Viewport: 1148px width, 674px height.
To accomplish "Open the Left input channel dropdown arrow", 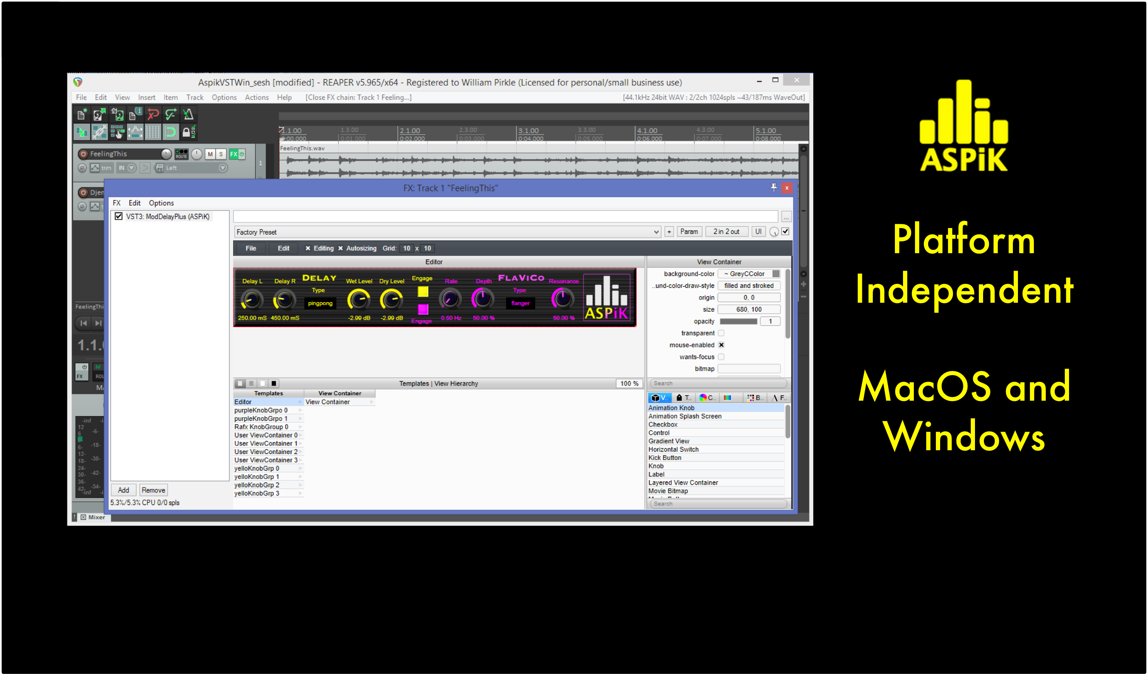I will [223, 168].
